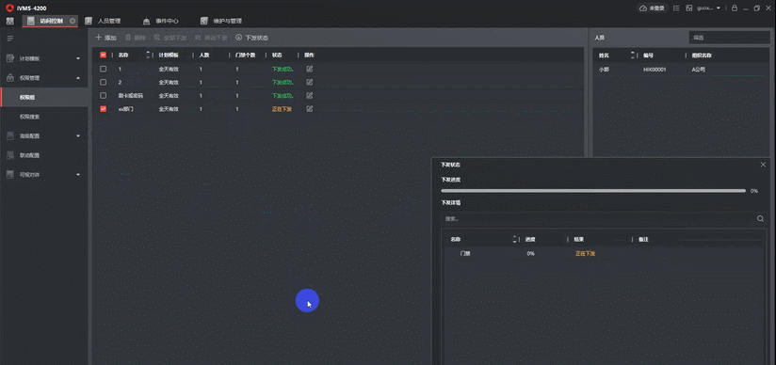776x365 pixels.
Task: Open the 人员管理 tab
Action: click(x=103, y=21)
